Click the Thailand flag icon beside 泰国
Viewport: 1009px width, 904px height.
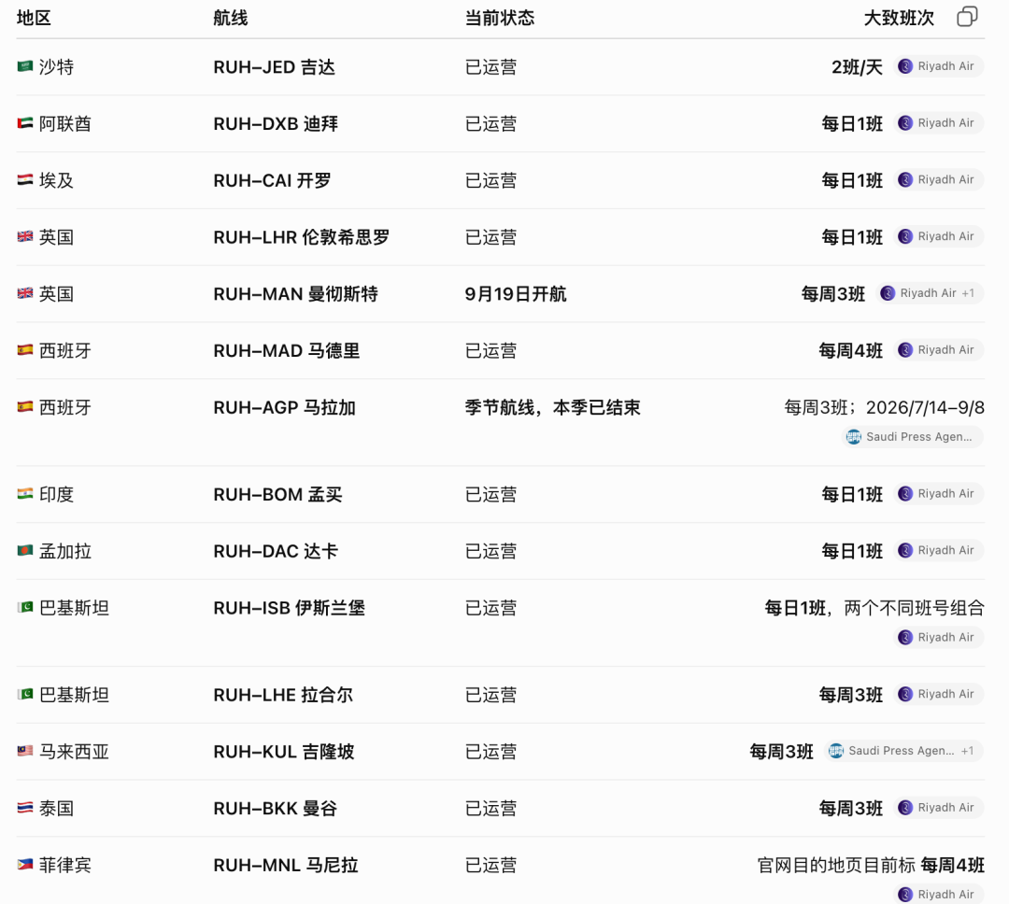25,808
